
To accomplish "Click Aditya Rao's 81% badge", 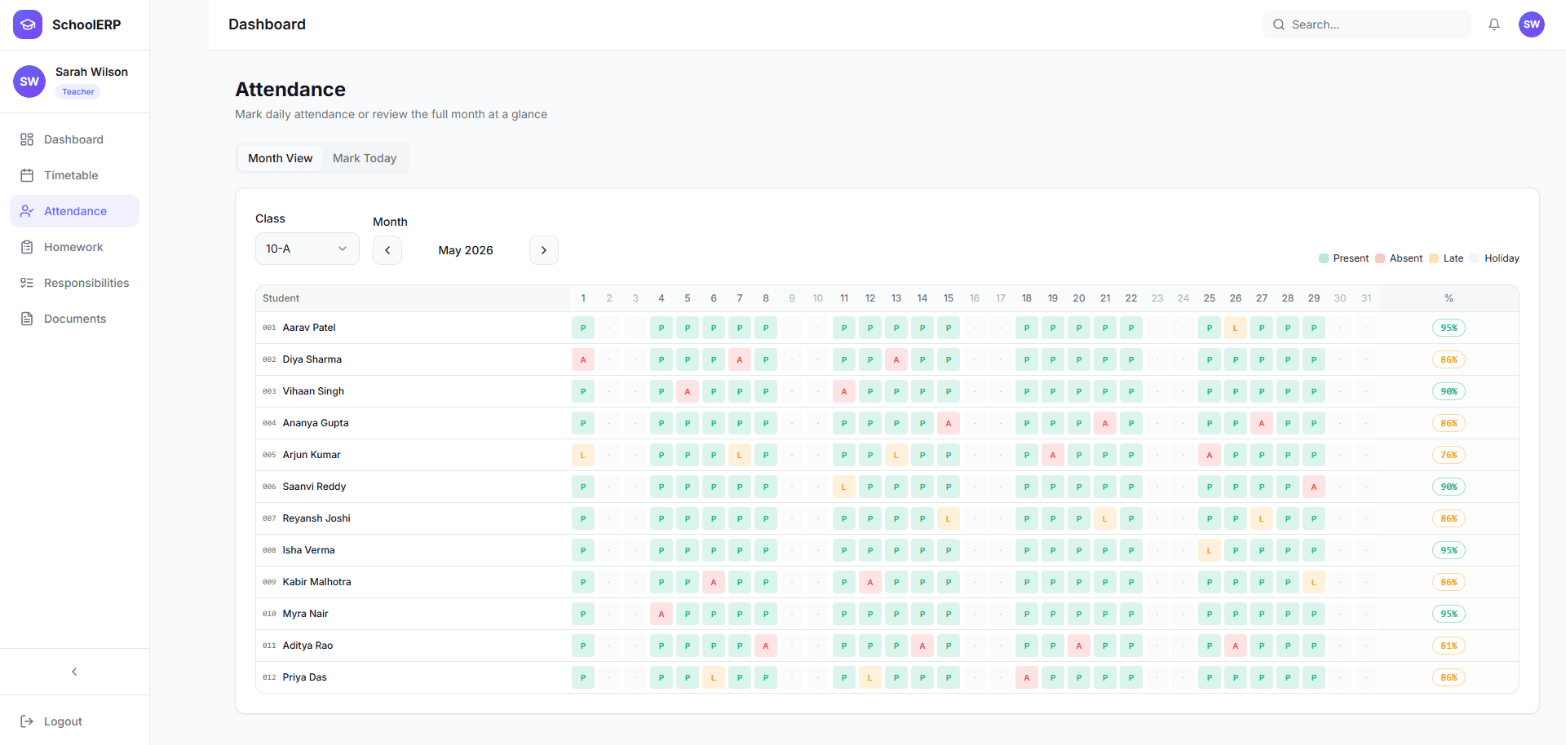I will [x=1449, y=646].
